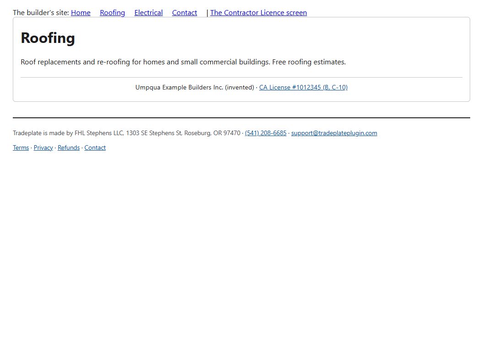Open the Terms footer link
Image resolution: width=483 pixels, height=347 pixels.
point(21,147)
